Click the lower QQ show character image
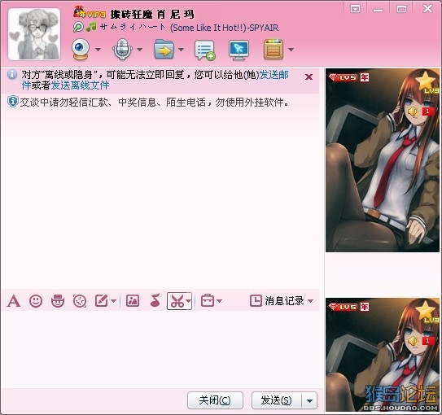The image size is (442, 415). tap(383, 355)
